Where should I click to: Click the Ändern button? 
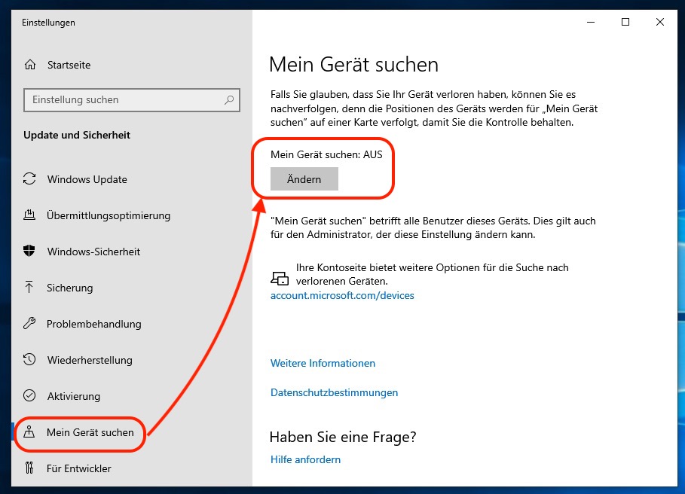pos(304,179)
